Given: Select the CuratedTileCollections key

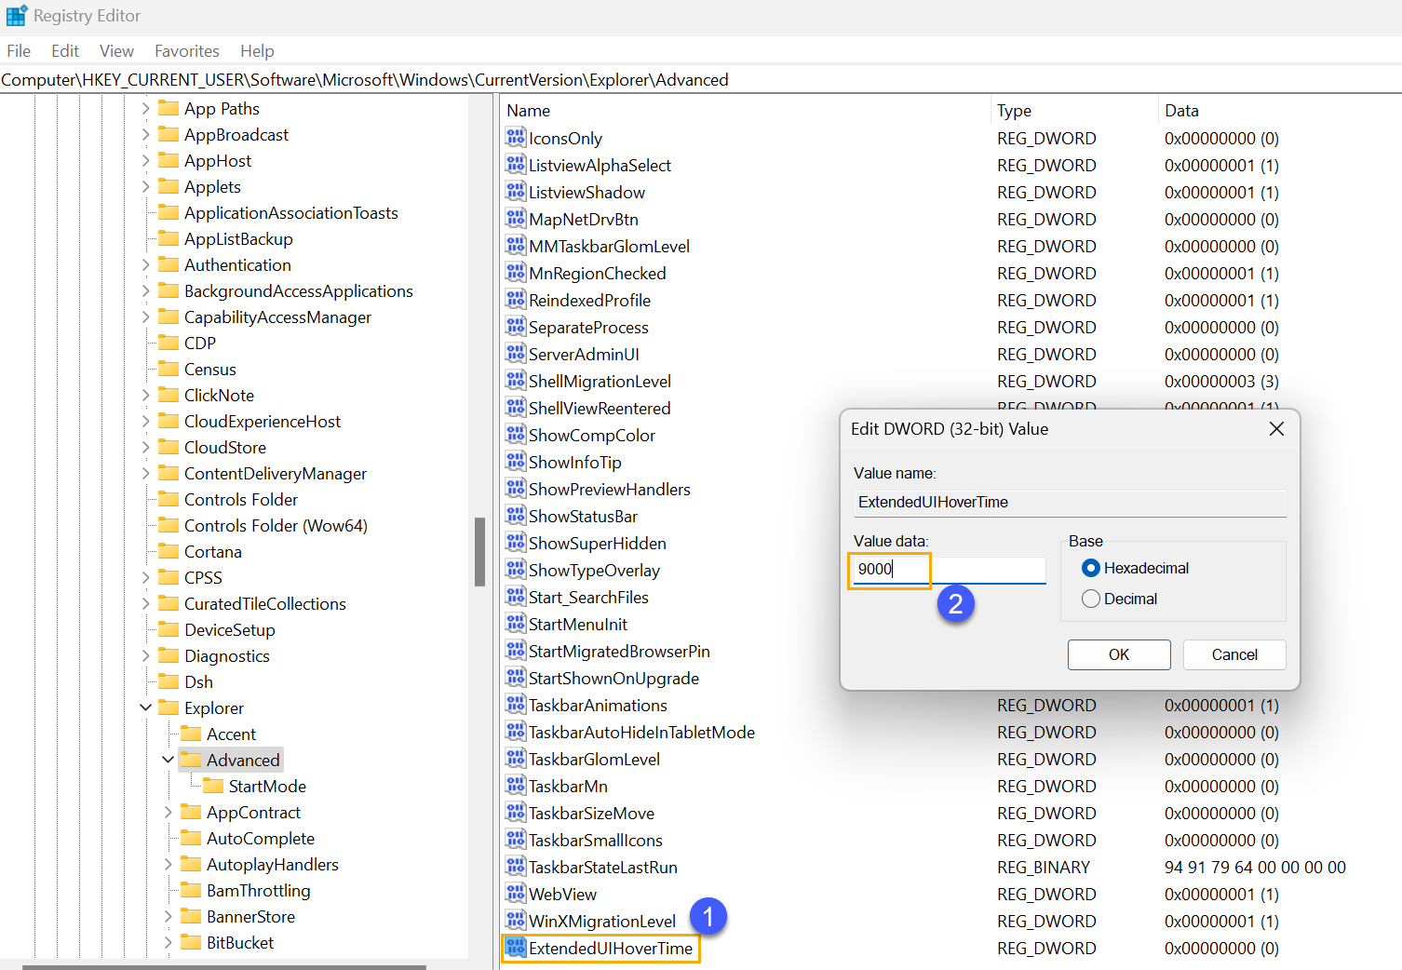Looking at the screenshot, I should click(x=264, y=603).
